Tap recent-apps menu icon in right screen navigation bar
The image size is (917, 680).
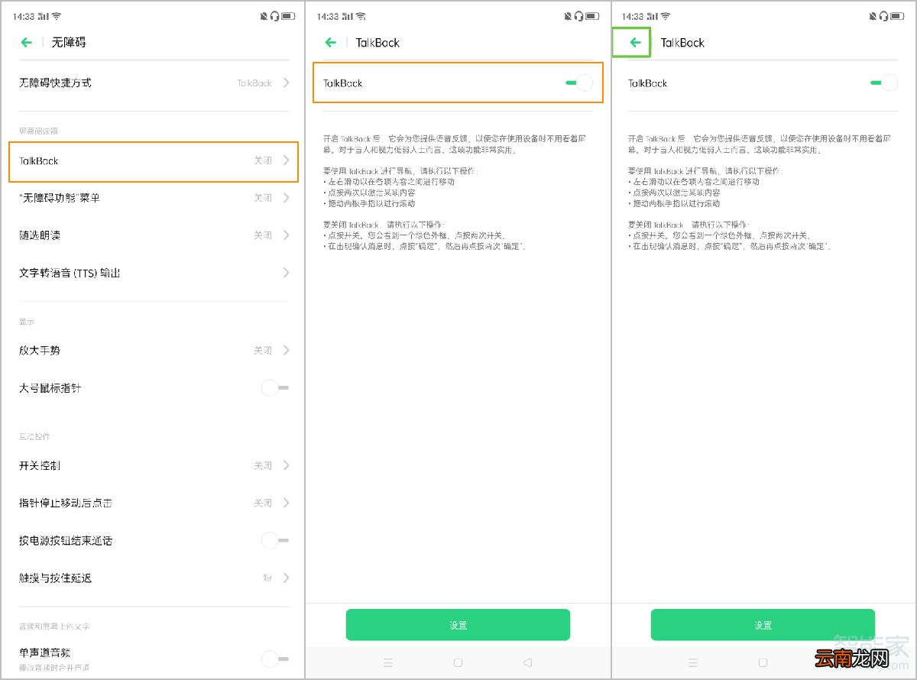693,662
